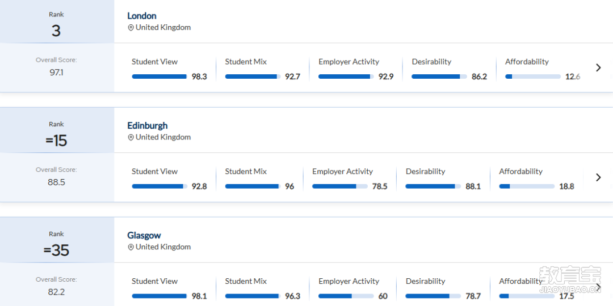Open the London city link
This screenshot has width=613, height=306.
(x=141, y=16)
